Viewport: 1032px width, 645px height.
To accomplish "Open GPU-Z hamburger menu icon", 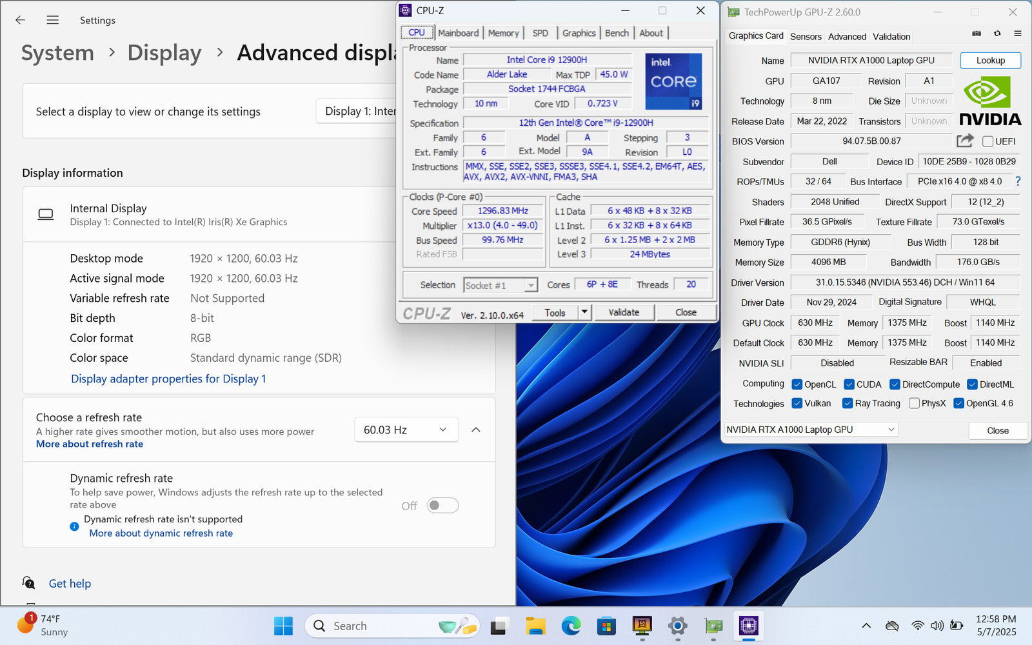I will 1017,34.
